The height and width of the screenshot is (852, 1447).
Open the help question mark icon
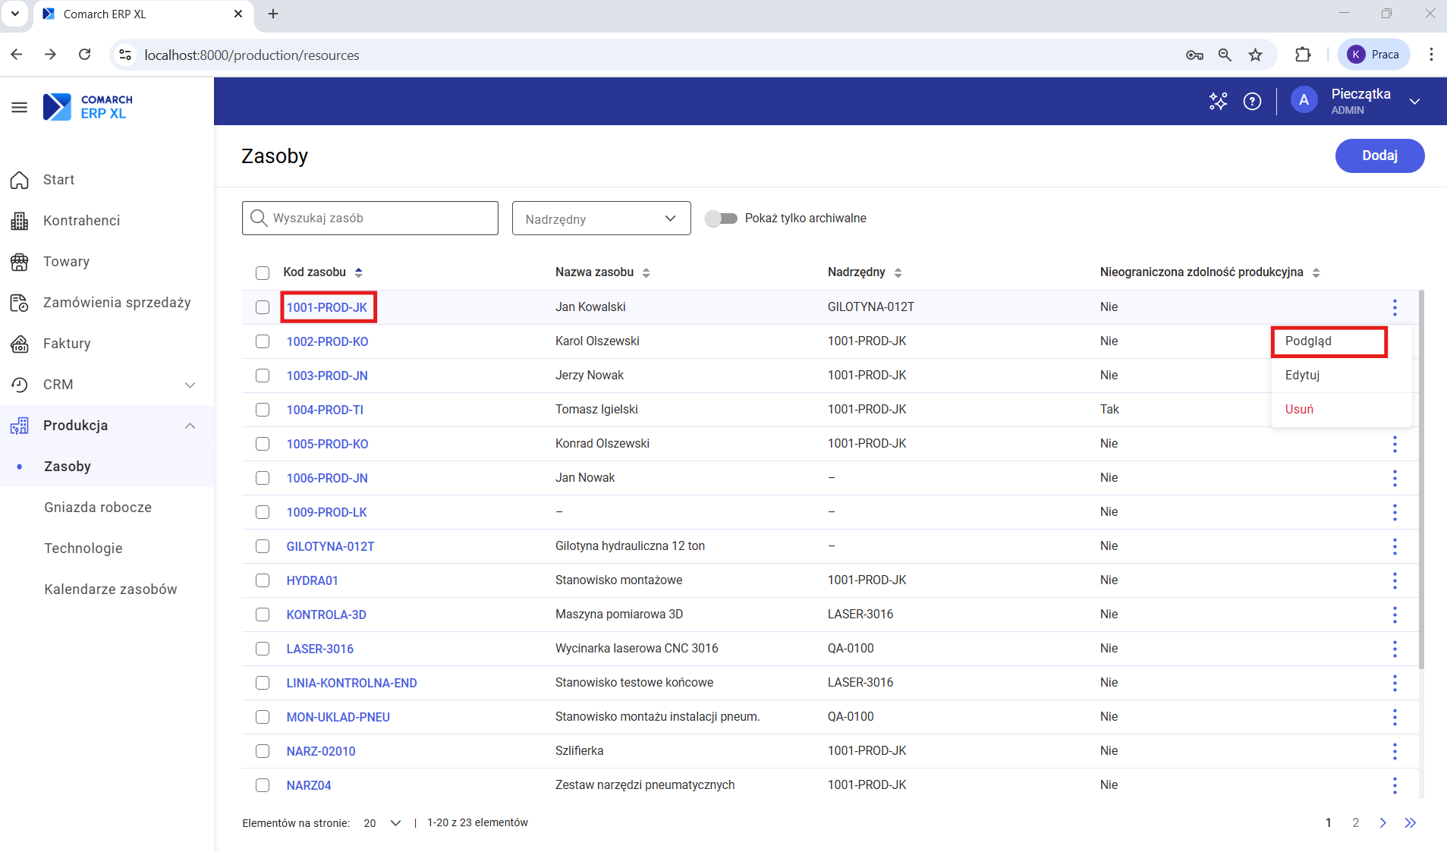[x=1252, y=101]
